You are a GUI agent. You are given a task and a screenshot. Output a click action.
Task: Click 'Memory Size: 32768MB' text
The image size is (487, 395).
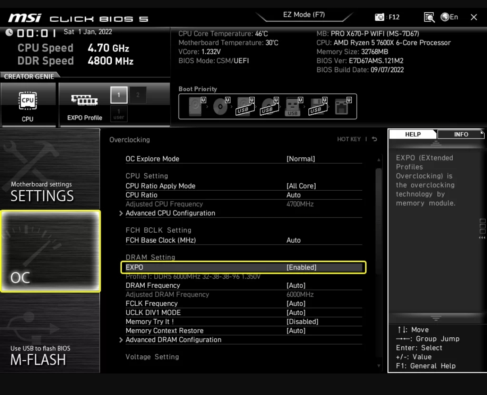pyautogui.click(x=352, y=51)
